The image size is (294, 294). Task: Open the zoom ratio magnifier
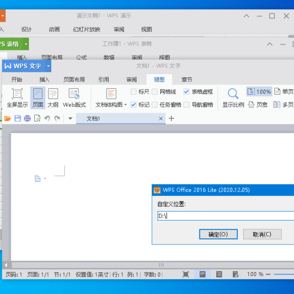pos(233,94)
